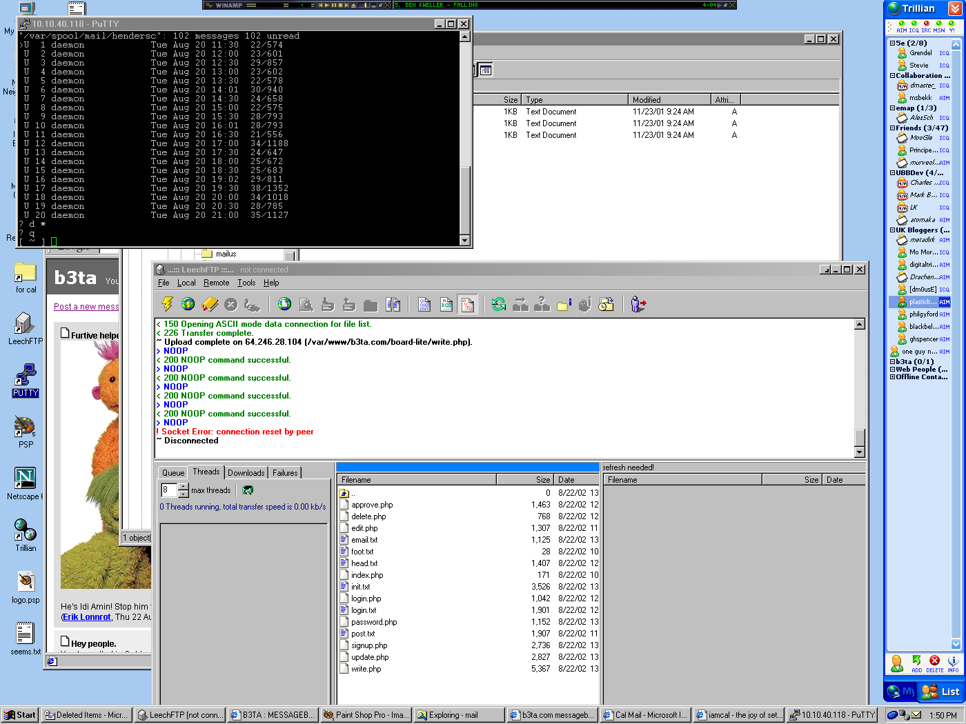Click the exit person-with-arrow icon in LeechFTP
Screen dimensions: 966x724
pyautogui.click(x=638, y=304)
